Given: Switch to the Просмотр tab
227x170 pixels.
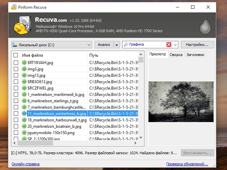Looking at the screenshot, I should (157, 54).
